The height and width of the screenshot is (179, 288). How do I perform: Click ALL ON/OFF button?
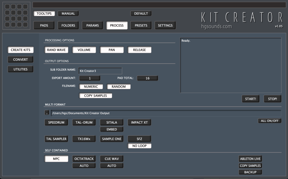270,121
